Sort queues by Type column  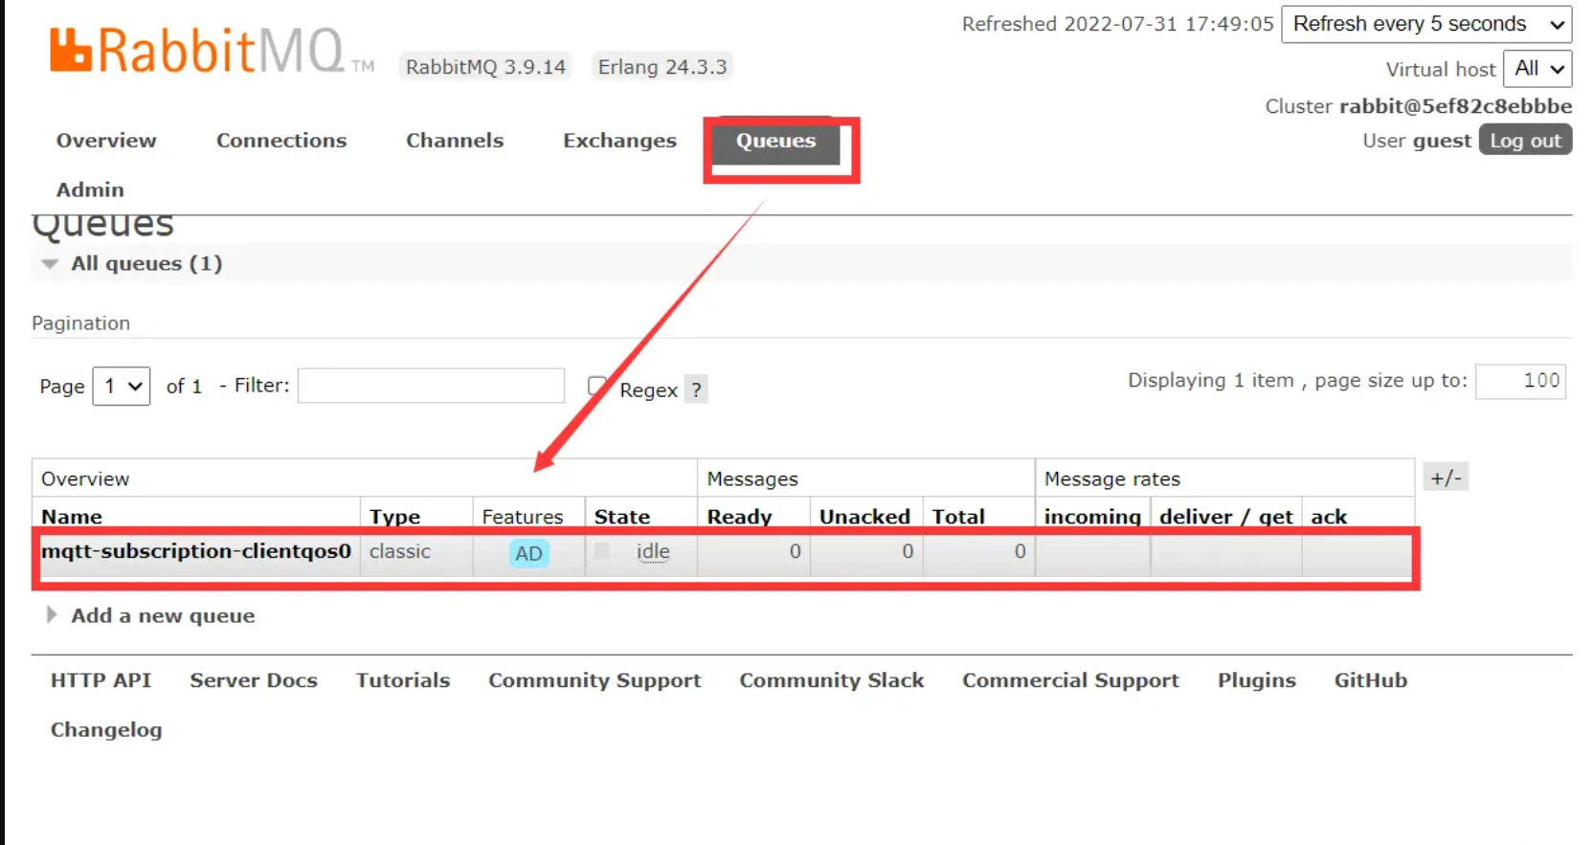[x=394, y=516]
